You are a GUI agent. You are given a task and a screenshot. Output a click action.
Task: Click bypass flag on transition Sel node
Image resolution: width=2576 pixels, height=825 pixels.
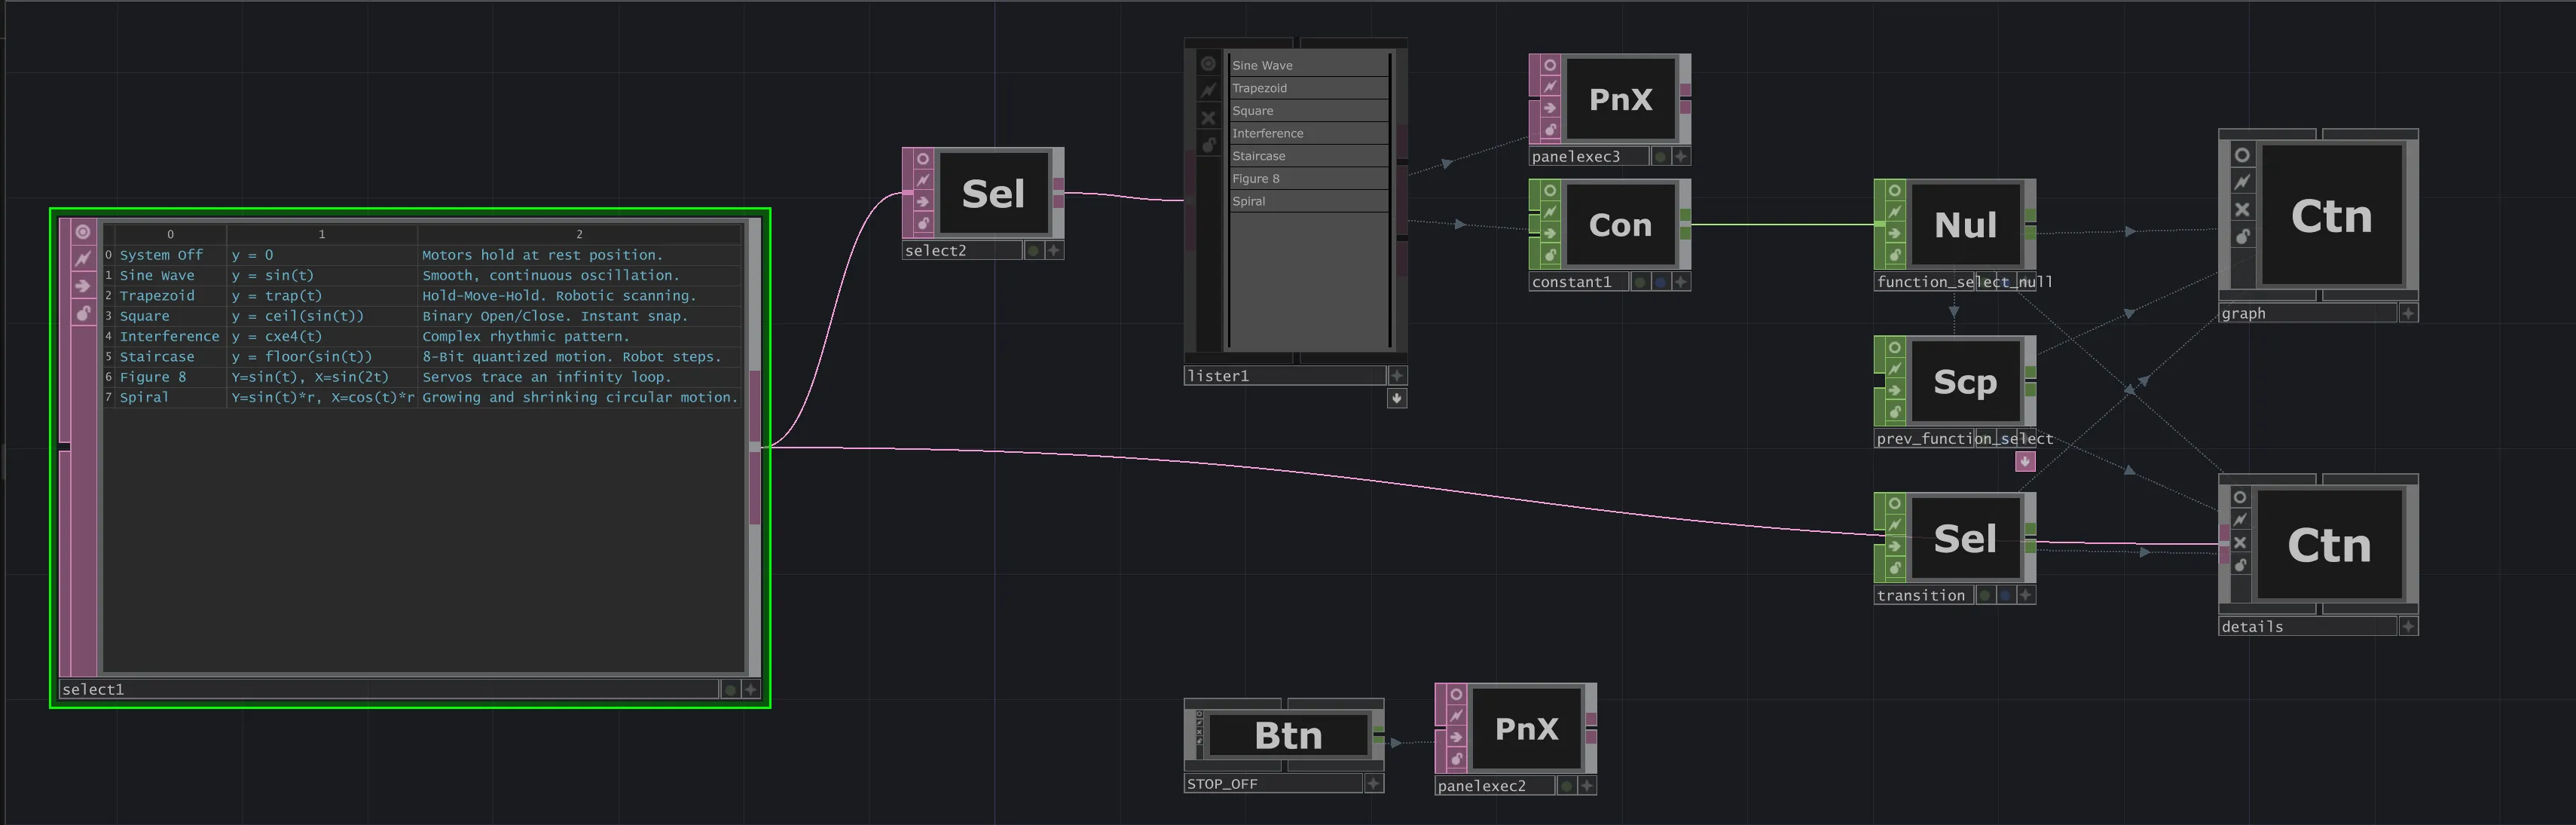point(1894,546)
